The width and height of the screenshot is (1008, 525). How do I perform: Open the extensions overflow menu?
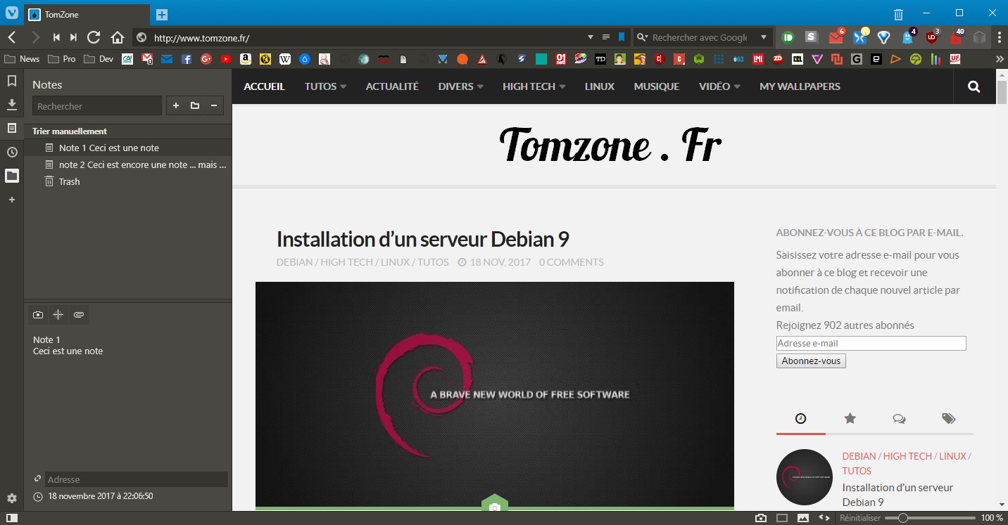click(x=1000, y=37)
